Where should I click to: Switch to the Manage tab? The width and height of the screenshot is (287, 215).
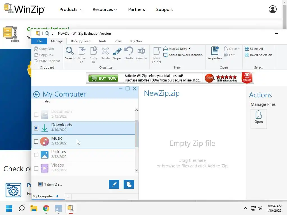[57, 41]
